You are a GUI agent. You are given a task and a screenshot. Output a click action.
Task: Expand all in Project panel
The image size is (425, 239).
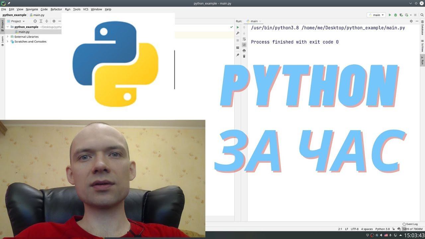coord(41,21)
